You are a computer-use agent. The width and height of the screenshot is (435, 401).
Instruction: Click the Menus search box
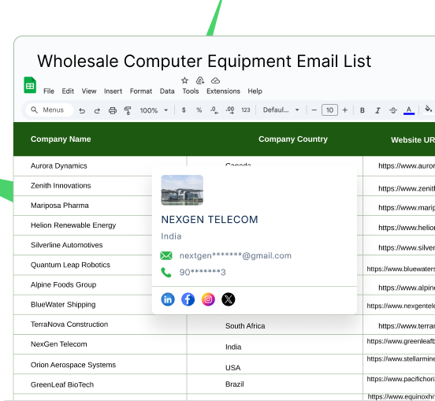50,110
